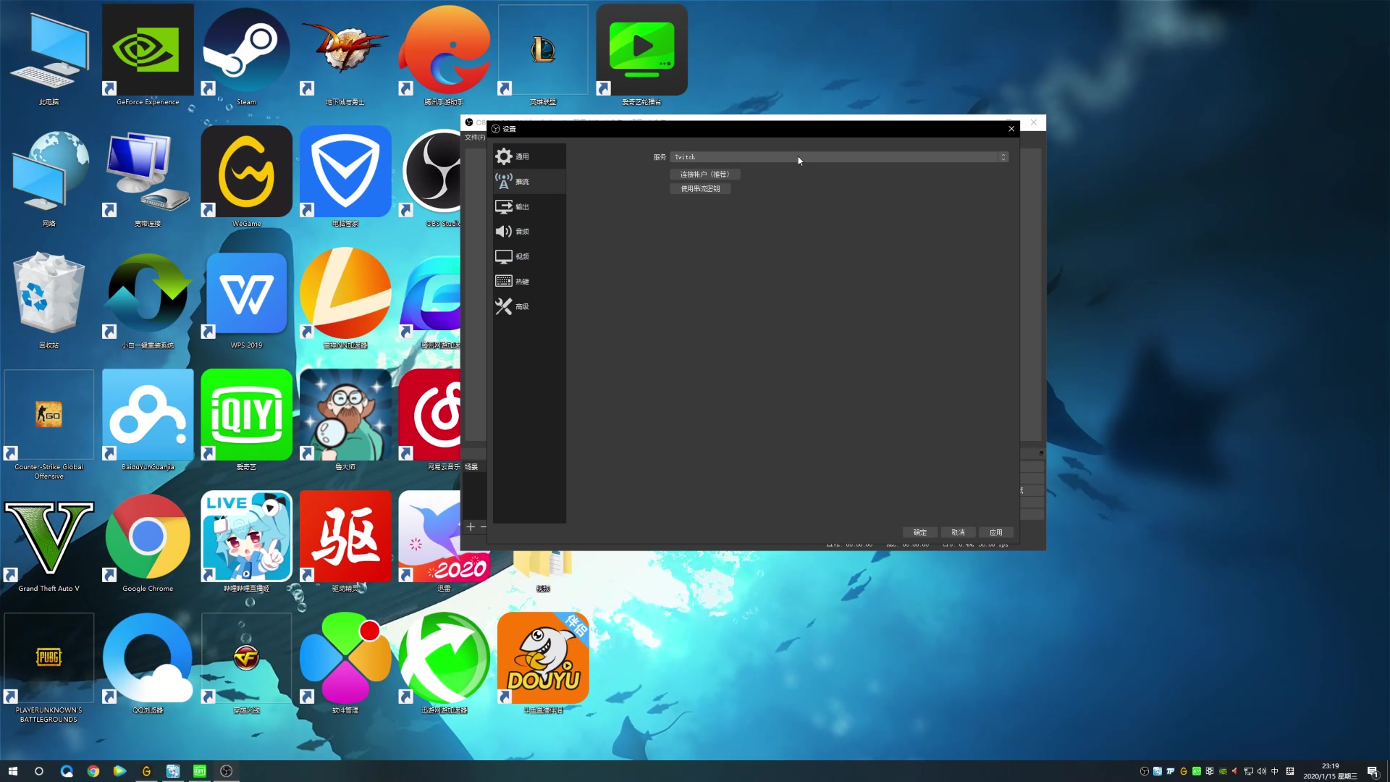1390x782 pixels.
Task: Go to the 热键 (Hotkeys) settings tab
Action: [529, 281]
